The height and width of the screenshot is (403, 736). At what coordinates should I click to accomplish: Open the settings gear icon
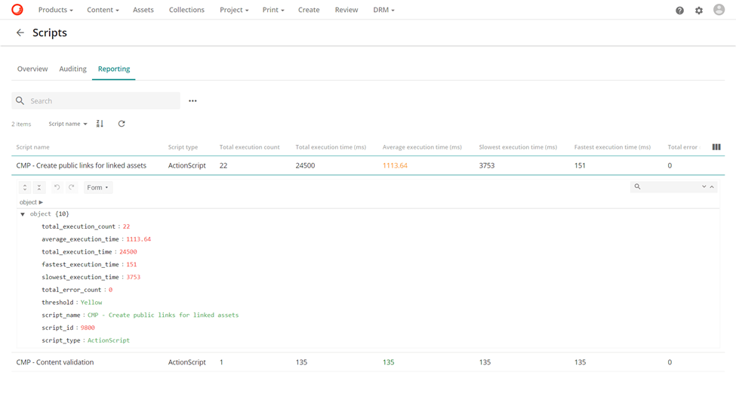click(699, 11)
